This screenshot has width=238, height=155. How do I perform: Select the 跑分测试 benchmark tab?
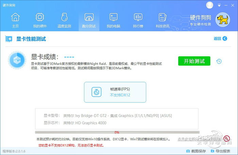89,21
